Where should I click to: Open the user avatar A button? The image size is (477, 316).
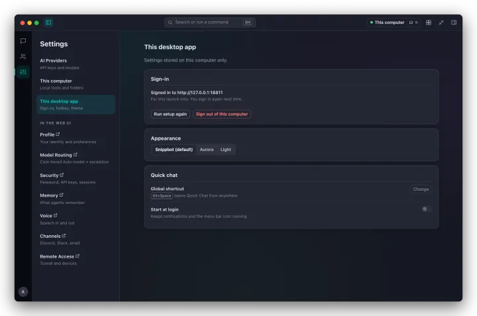(23, 291)
